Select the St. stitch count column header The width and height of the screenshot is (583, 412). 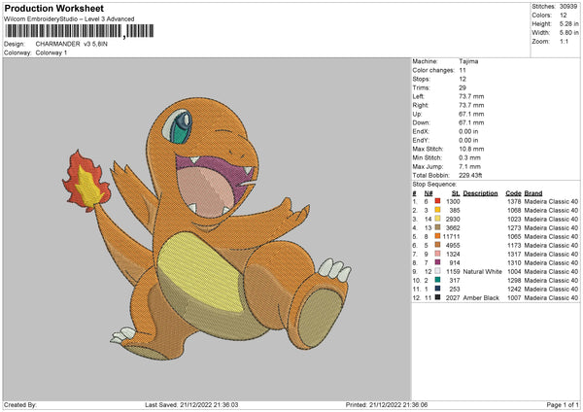[455, 192]
